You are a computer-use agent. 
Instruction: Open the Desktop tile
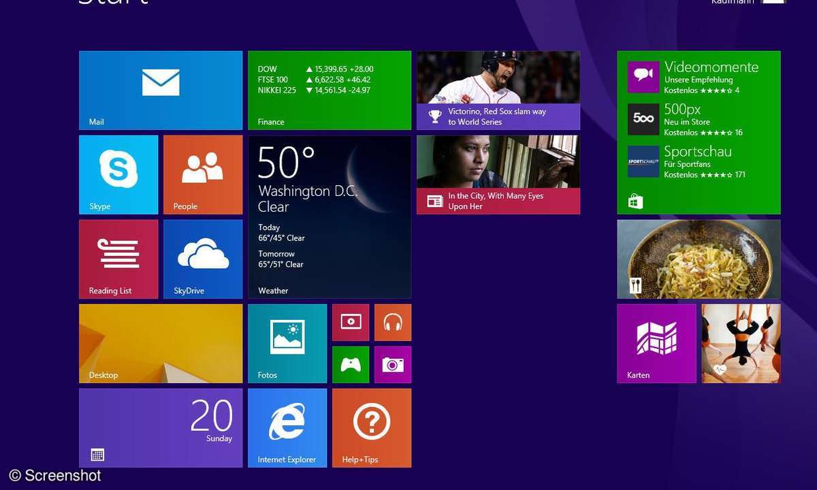161,344
